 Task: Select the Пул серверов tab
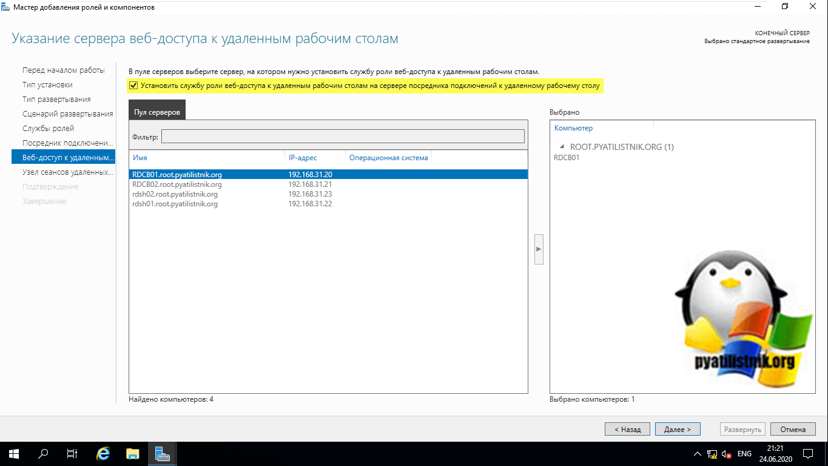(157, 113)
